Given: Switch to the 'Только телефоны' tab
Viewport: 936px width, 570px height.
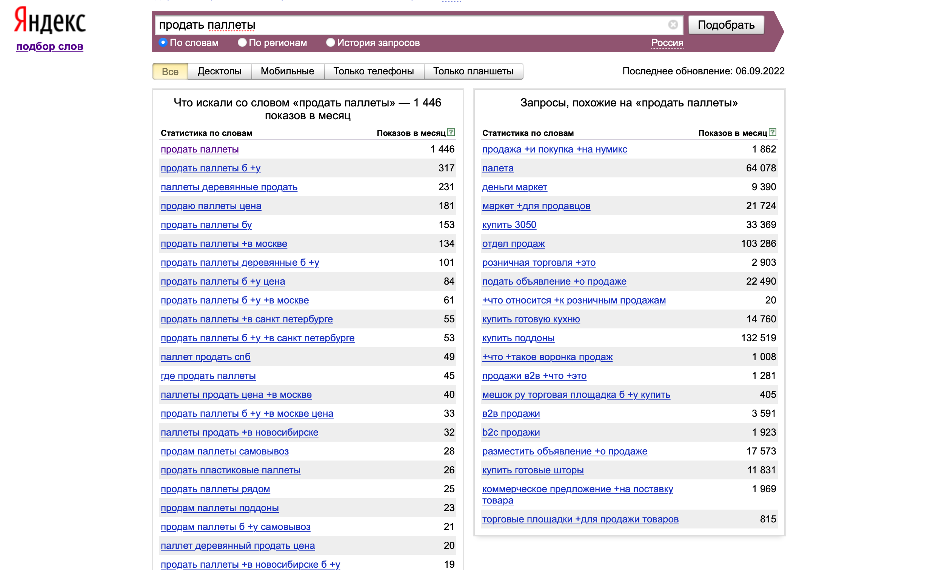Looking at the screenshot, I should click(374, 71).
